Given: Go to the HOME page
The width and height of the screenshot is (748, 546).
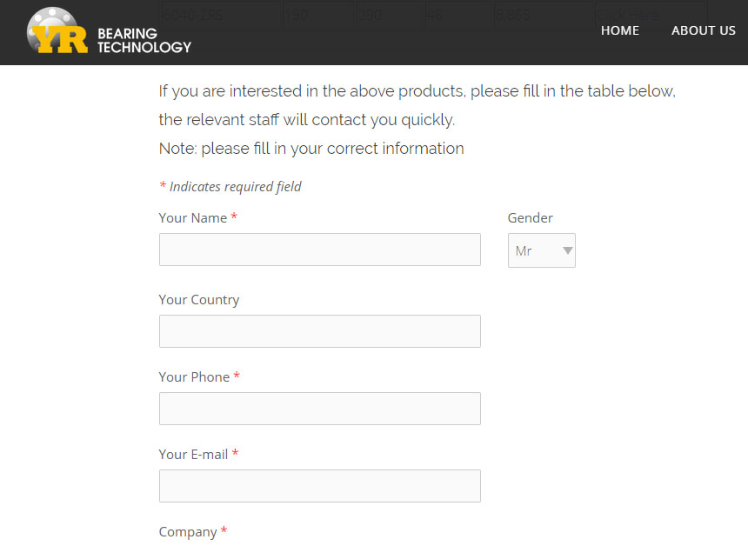Looking at the screenshot, I should pyautogui.click(x=619, y=30).
